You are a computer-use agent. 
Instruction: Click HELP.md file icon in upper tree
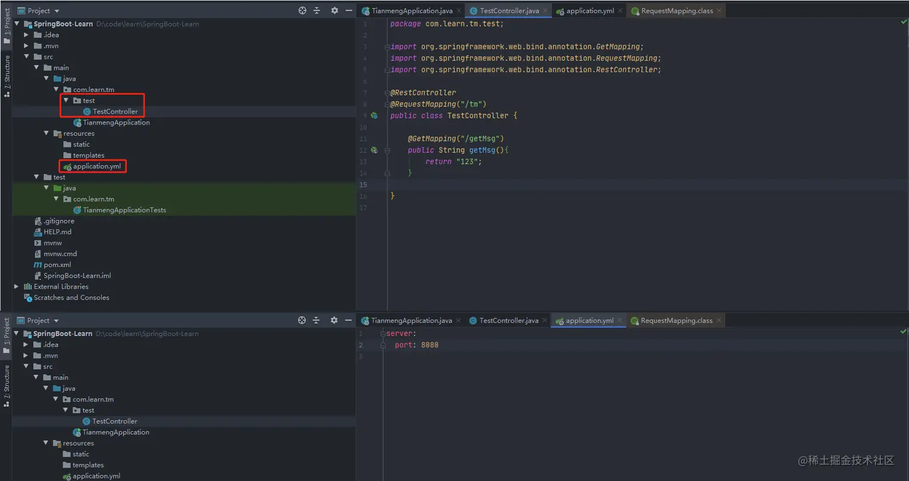click(38, 232)
